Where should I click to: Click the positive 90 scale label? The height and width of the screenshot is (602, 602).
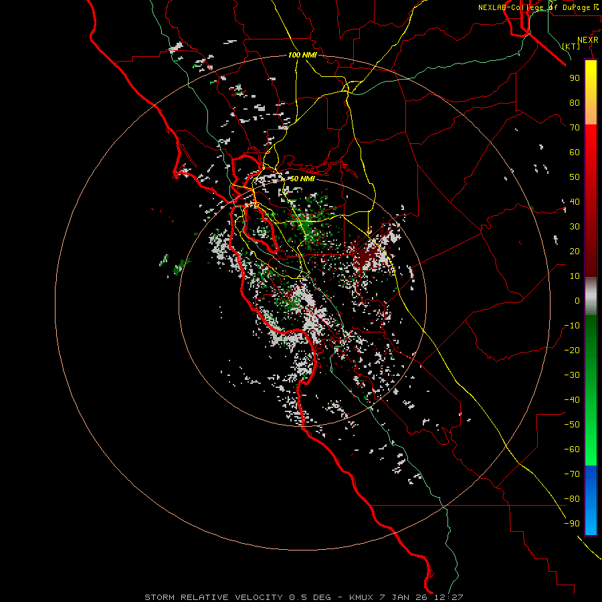click(x=575, y=78)
